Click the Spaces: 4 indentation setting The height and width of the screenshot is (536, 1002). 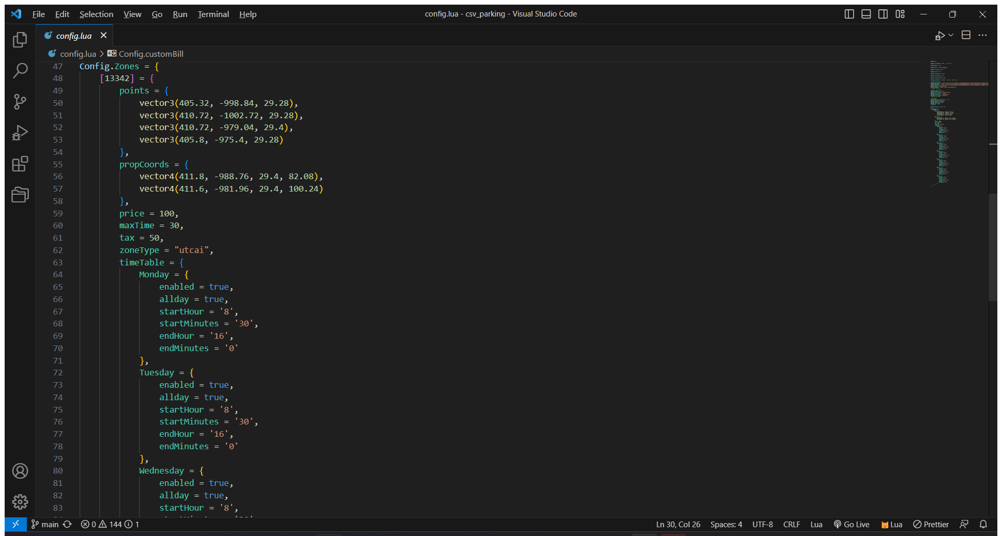726,524
